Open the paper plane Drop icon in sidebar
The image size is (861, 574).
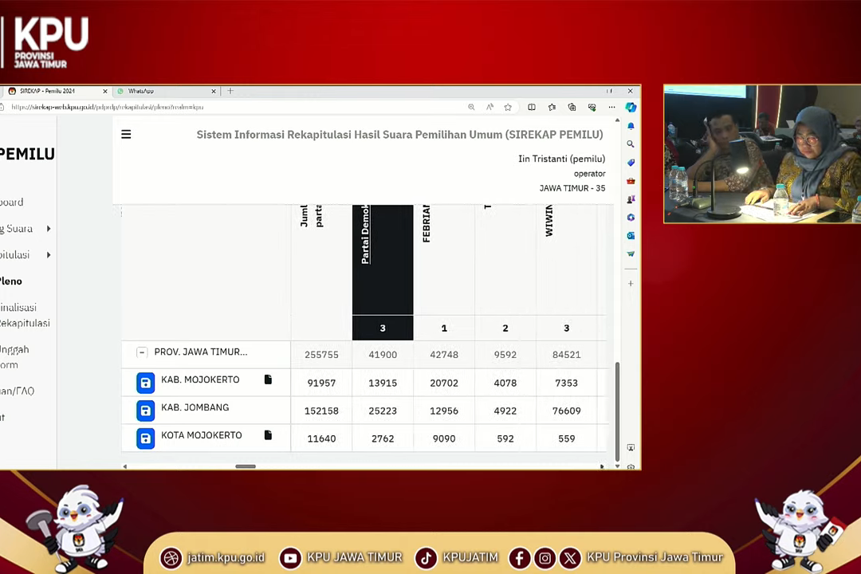click(x=631, y=254)
